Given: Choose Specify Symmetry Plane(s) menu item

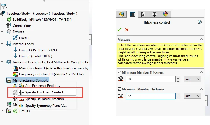Looking at the screenshot, I should point(47,106).
